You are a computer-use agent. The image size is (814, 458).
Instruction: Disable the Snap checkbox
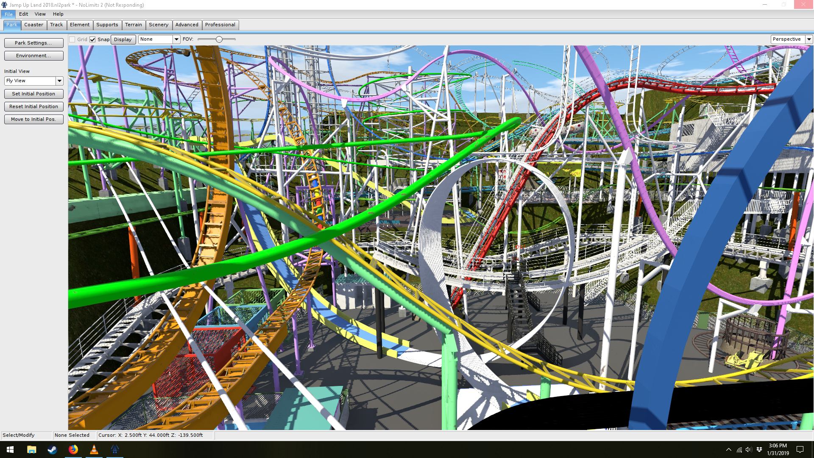click(x=92, y=39)
